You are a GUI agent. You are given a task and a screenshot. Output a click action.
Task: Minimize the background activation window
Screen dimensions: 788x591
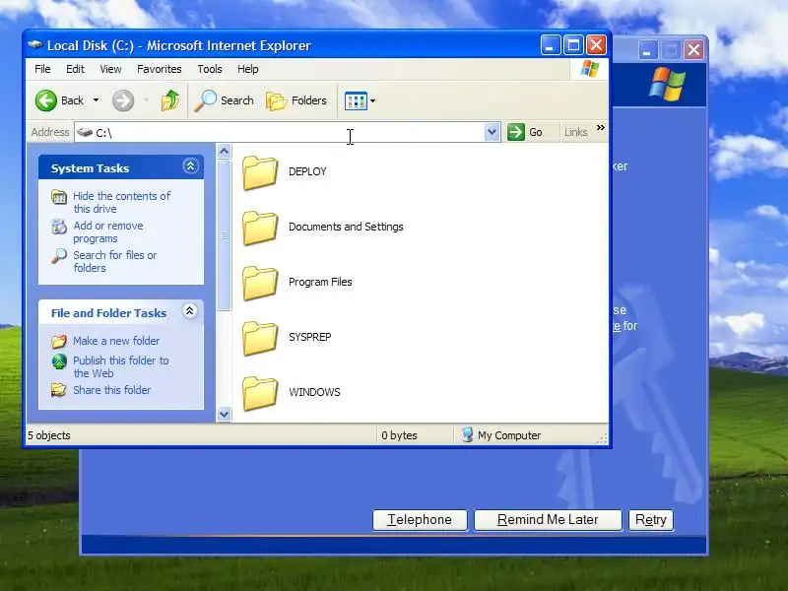point(648,50)
